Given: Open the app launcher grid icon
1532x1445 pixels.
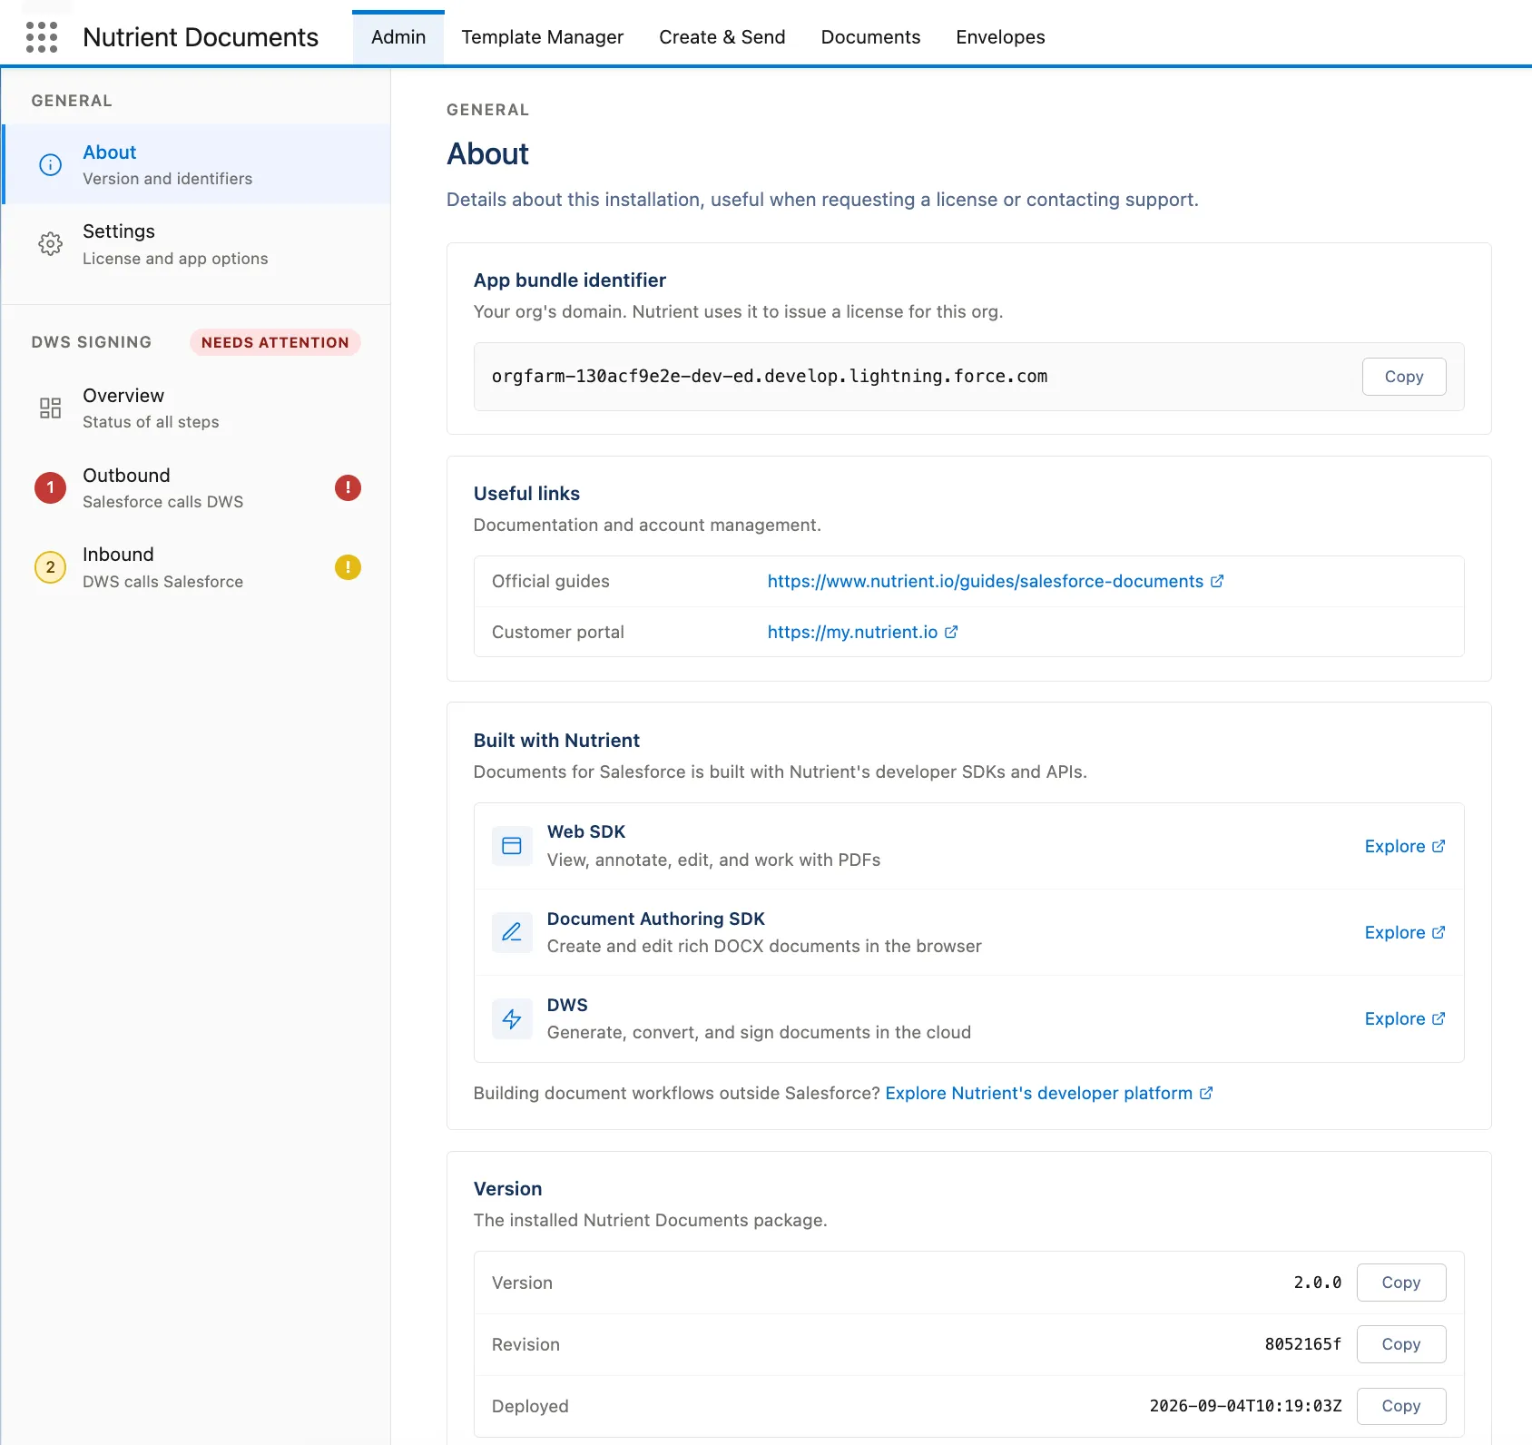Looking at the screenshot, I should 42,37.
